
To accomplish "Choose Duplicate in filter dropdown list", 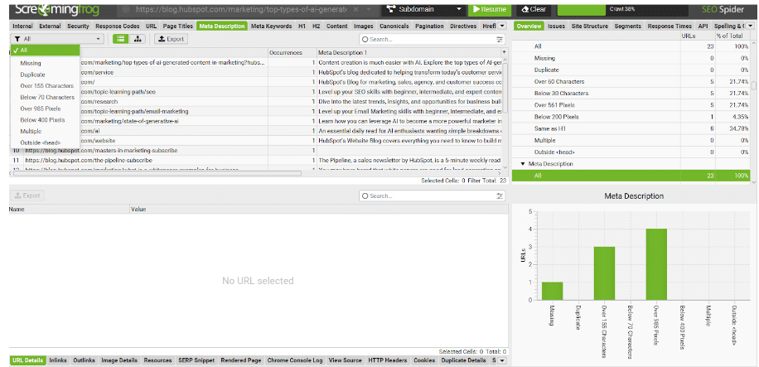I will point(32,75).
